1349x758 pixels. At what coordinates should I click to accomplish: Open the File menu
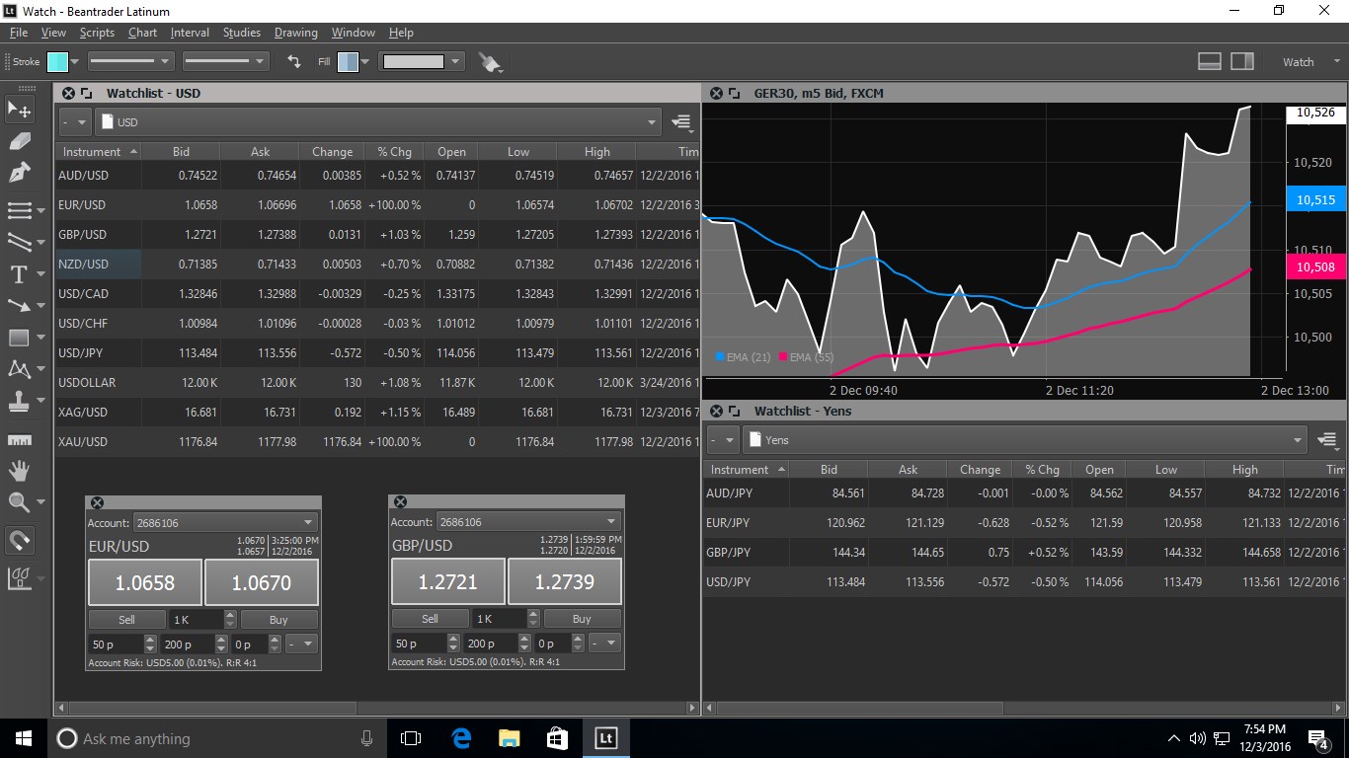point(19,33)
